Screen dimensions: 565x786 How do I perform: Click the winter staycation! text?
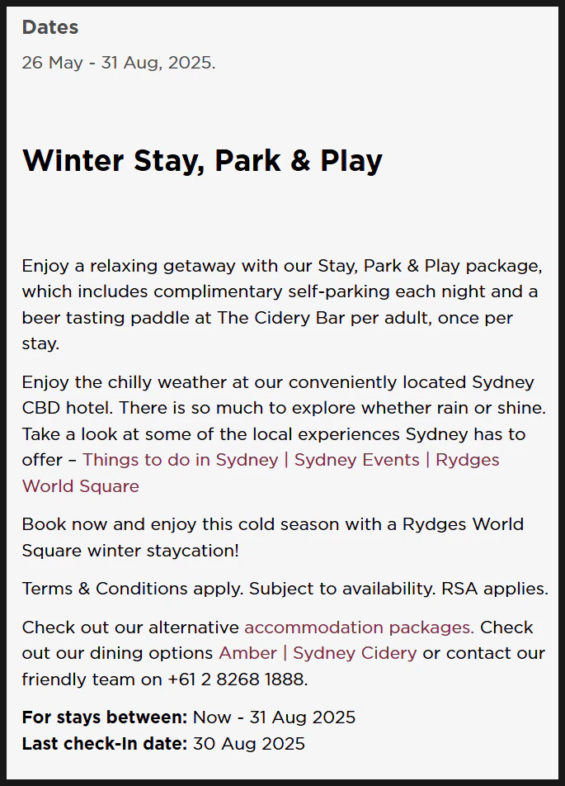[x=163, y=551]
